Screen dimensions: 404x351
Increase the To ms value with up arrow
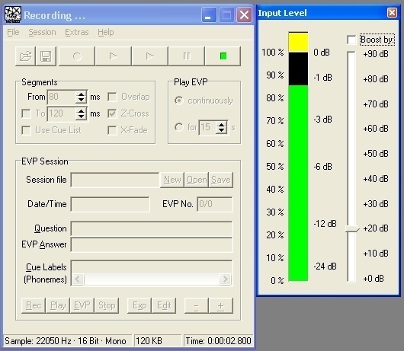[81, 111]
